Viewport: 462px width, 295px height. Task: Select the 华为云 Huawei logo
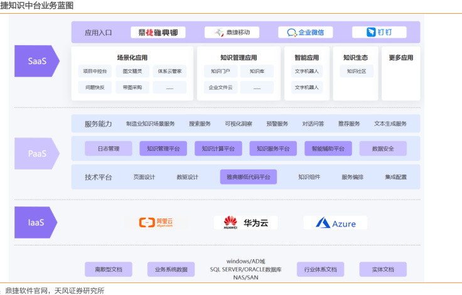(x=245, y=222)
